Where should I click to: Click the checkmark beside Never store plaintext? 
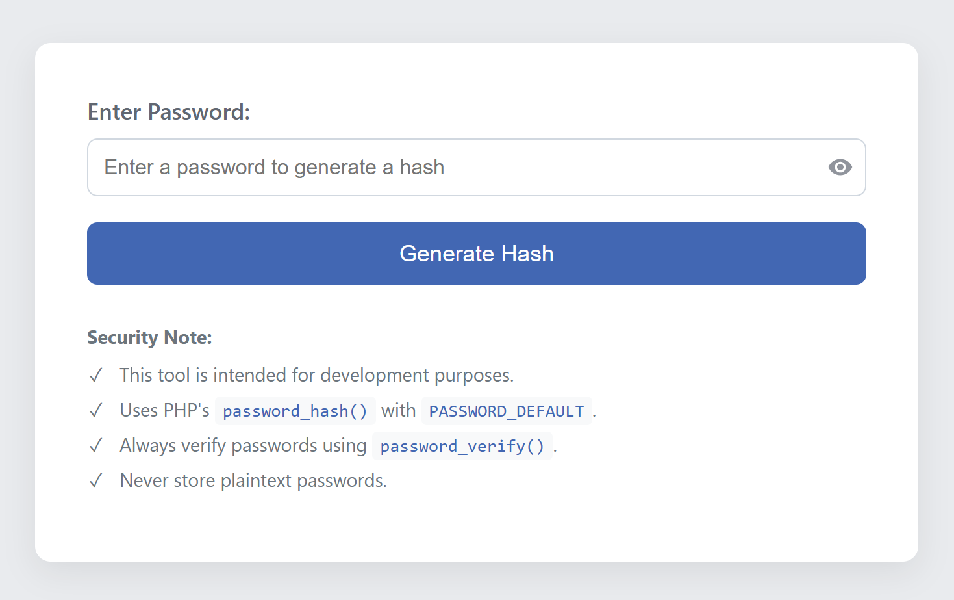96,481
